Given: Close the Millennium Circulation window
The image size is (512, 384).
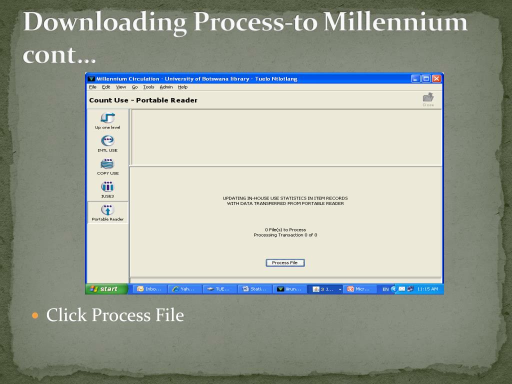Looking at the screenshot, I should (436, 78).
